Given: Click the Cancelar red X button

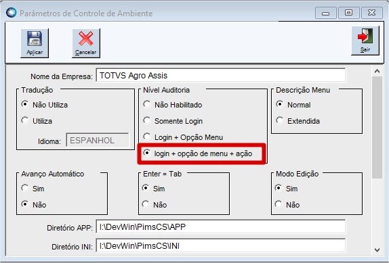Looking at the screenshot, I should pyautogui.click(x=86, y=43).
